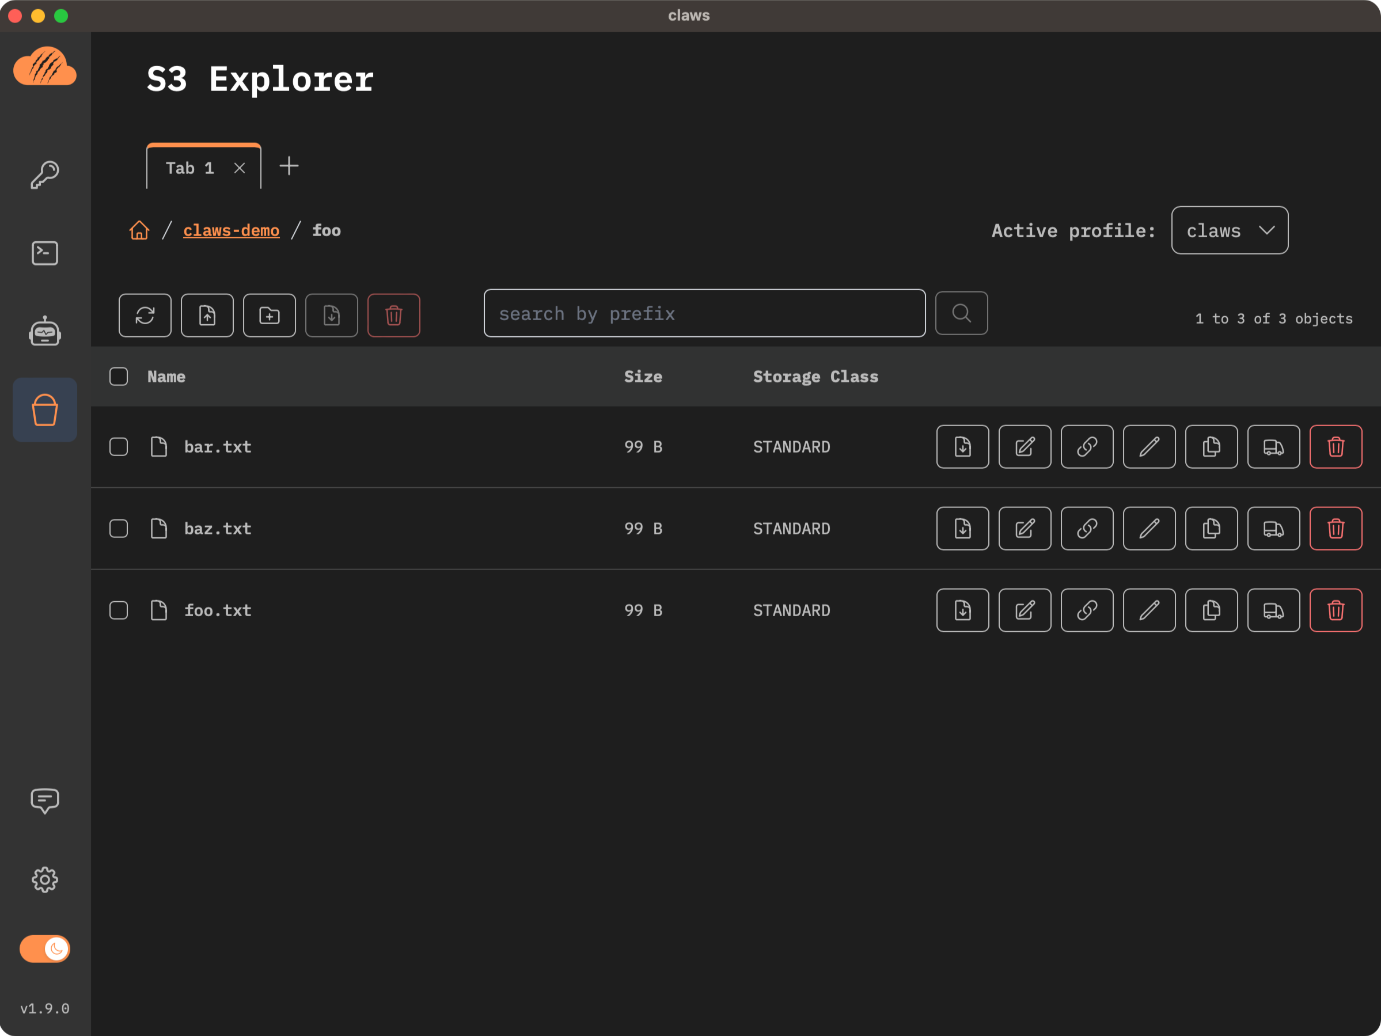Open the robot assistant sidebar icon

click(x=45, y=332)
